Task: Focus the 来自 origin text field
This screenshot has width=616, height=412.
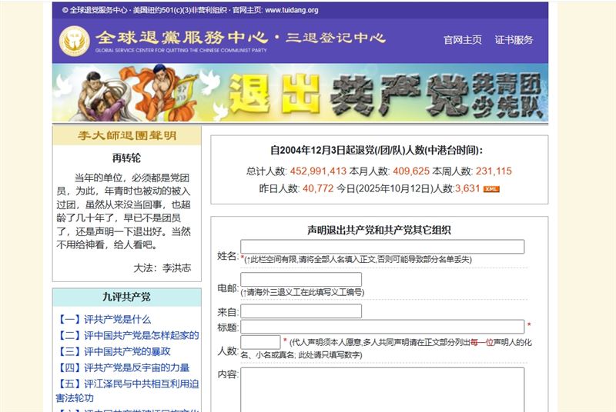Action: point(301,311)
